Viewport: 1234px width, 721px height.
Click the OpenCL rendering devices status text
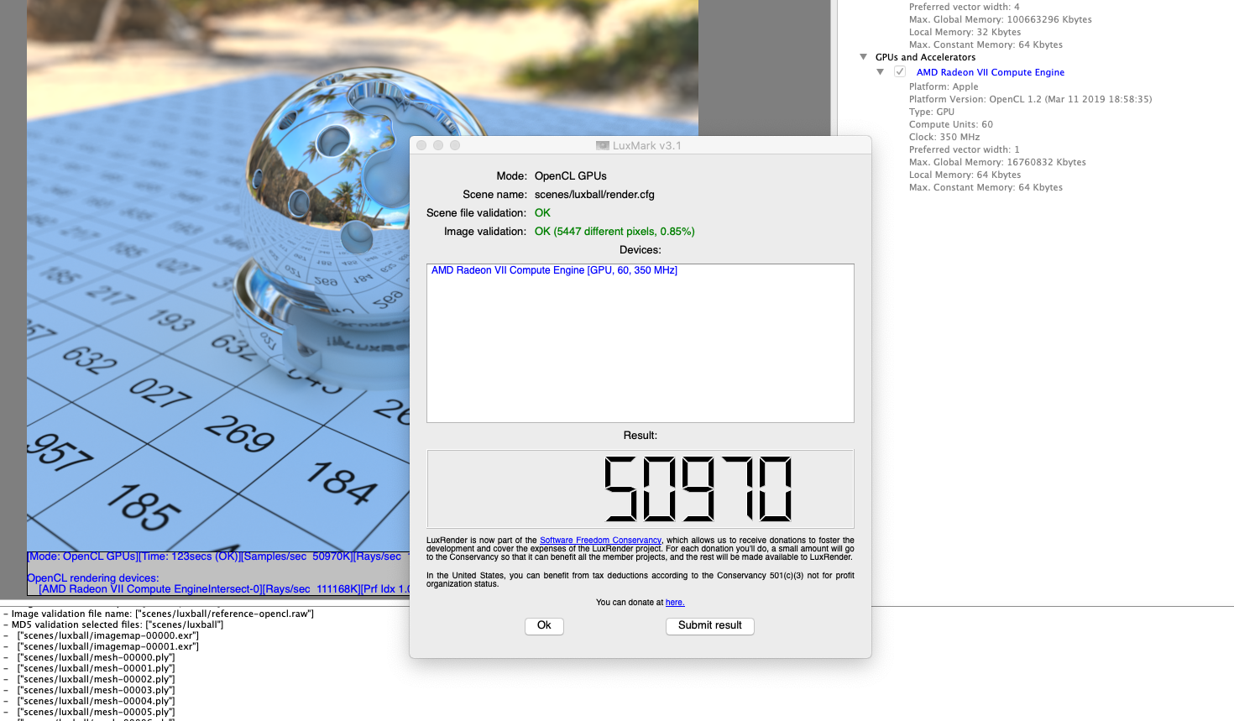click(x=92, y=578)
